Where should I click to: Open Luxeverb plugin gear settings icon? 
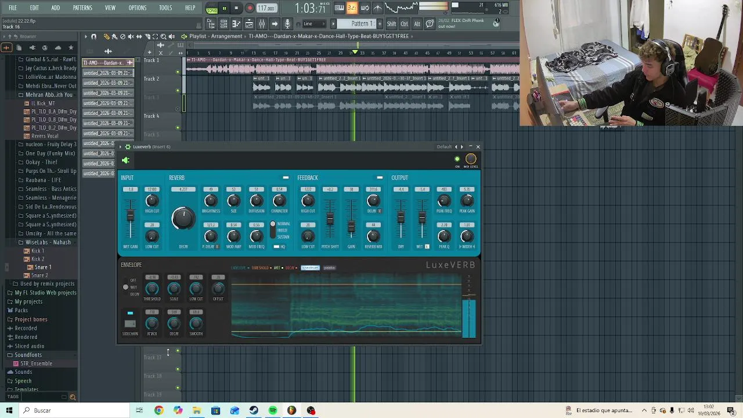coord(128,147)
